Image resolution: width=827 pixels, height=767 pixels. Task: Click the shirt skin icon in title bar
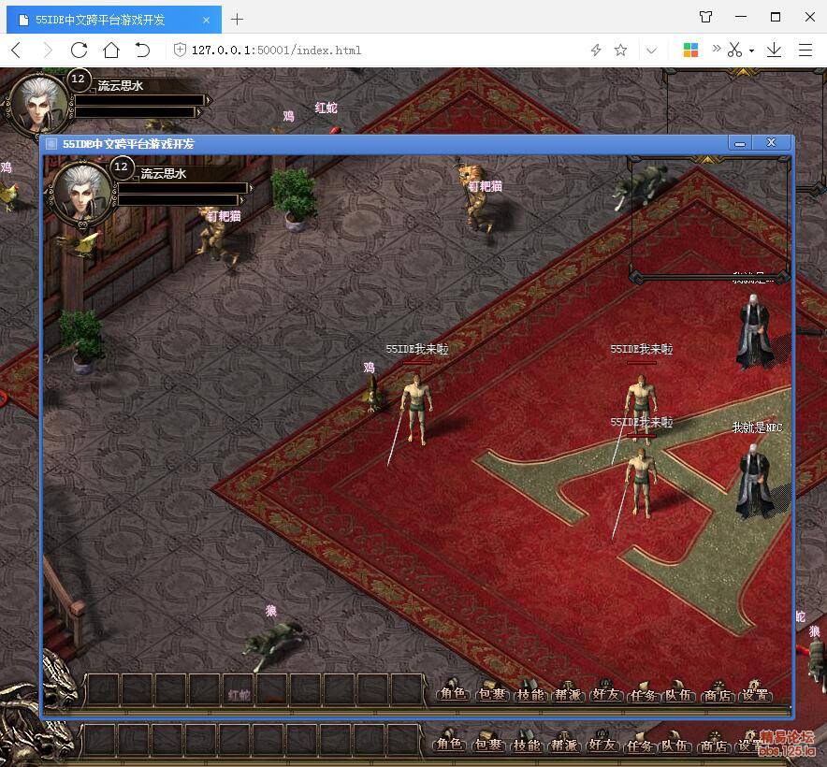(705, 17)
